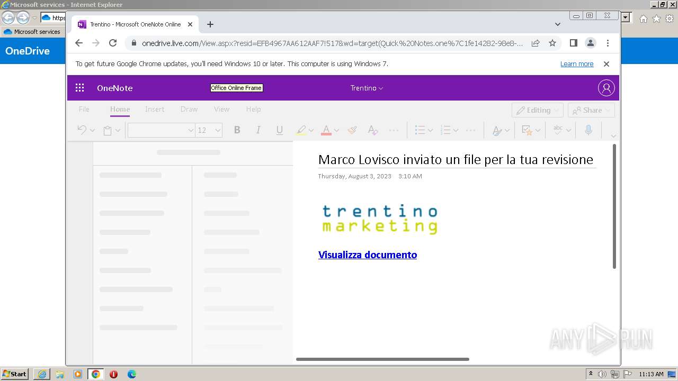This screenshot has width=678, height=381.
Task: Open more font options ellipsis
Action: point(394,130)
